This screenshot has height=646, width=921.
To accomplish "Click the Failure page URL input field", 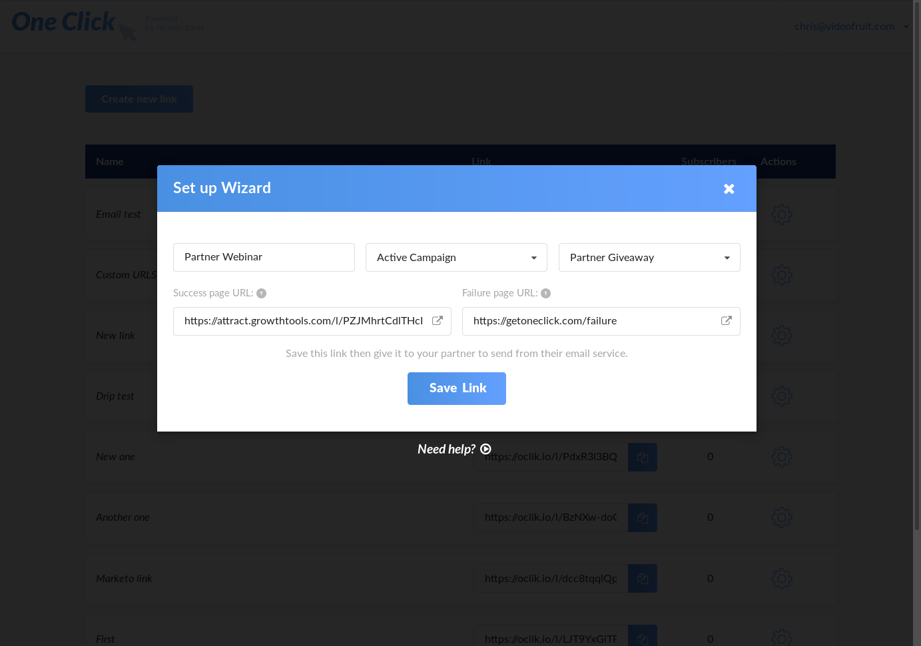I will click(601, 321).
